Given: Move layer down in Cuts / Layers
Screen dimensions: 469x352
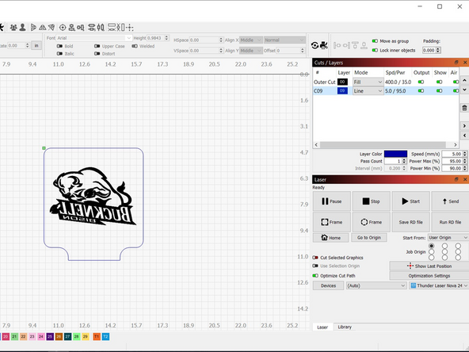Looking at the screenshot, I should pyautogui.click(x=464, y=90).
